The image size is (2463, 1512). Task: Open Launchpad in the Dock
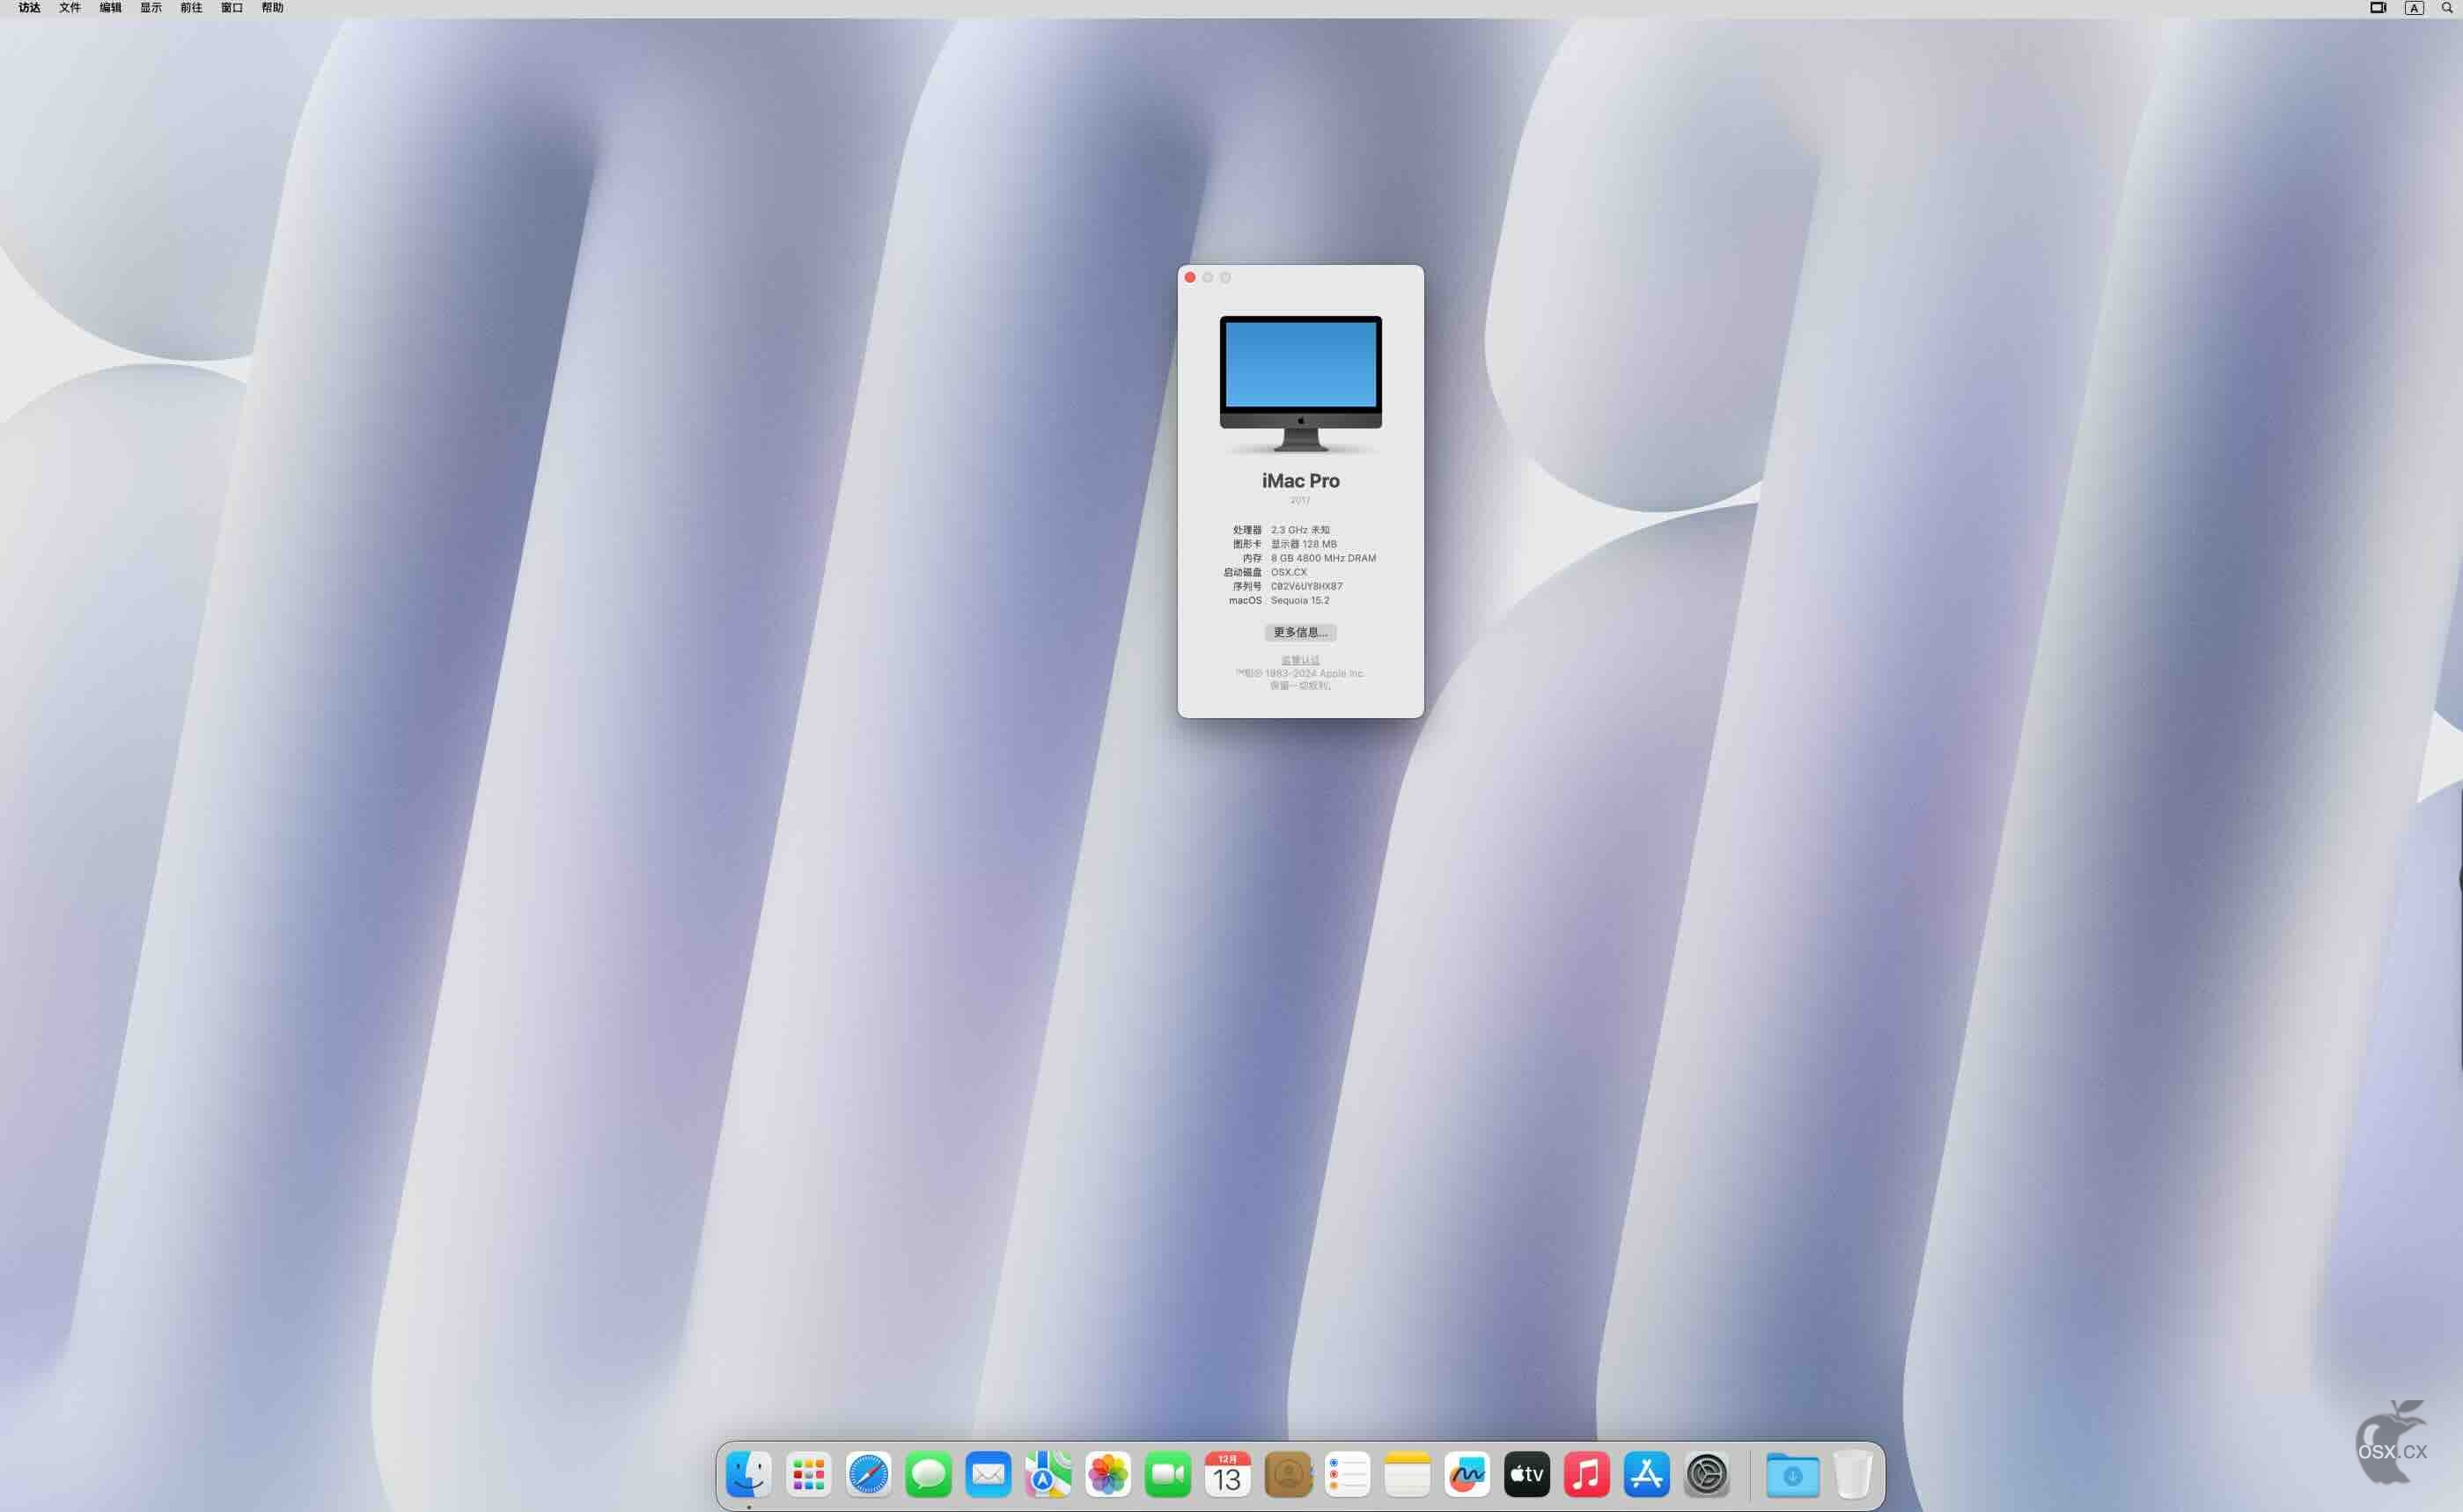pyautogui.click(x=808, y=1474)
